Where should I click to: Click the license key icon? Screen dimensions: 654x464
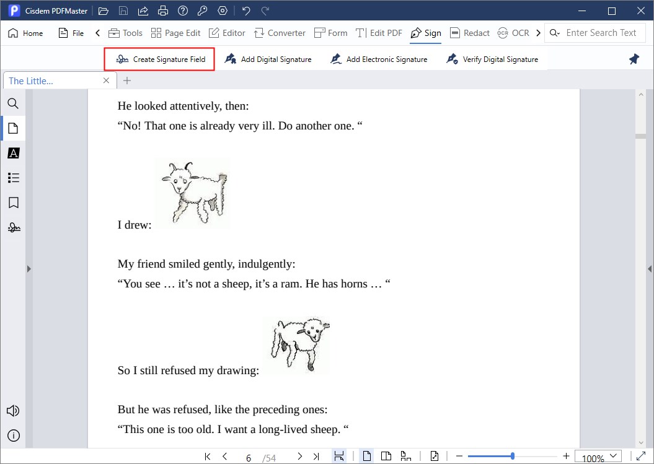point(203,11)
